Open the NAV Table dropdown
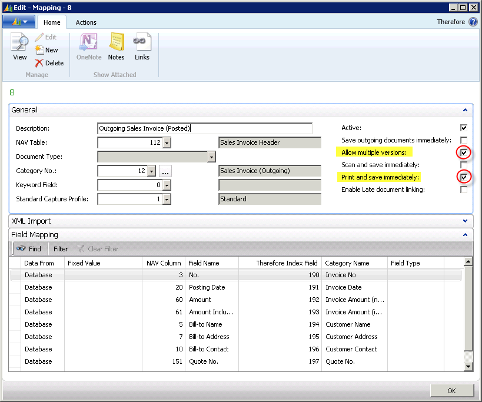This screenshot has width=482, height=402. (167, 142)
